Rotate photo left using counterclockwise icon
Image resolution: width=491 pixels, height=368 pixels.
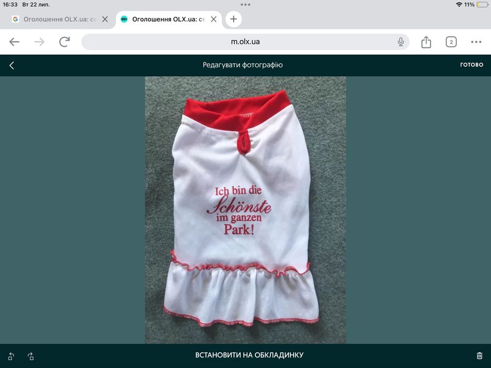(11, 356)
